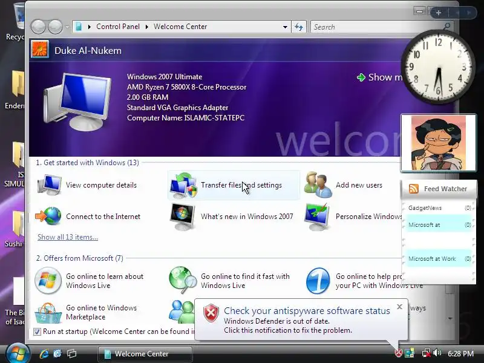This screenshot has width=484, height=363.
Task: Click the sidebar previous gadgets page arrow
Action: pos(457,13)
